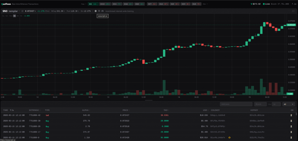The width and height of the screenshot is (298, 141).
Task: Open the 15m flow period dropdown
Action: pyautogui.click(x=205, y=4)
